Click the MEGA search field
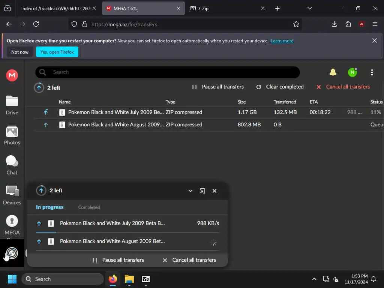The width and height of the screenshot is (384, 288). pos(168,72)
